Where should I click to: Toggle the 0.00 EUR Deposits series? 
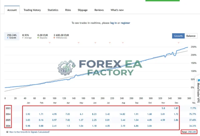pos(43,36)
